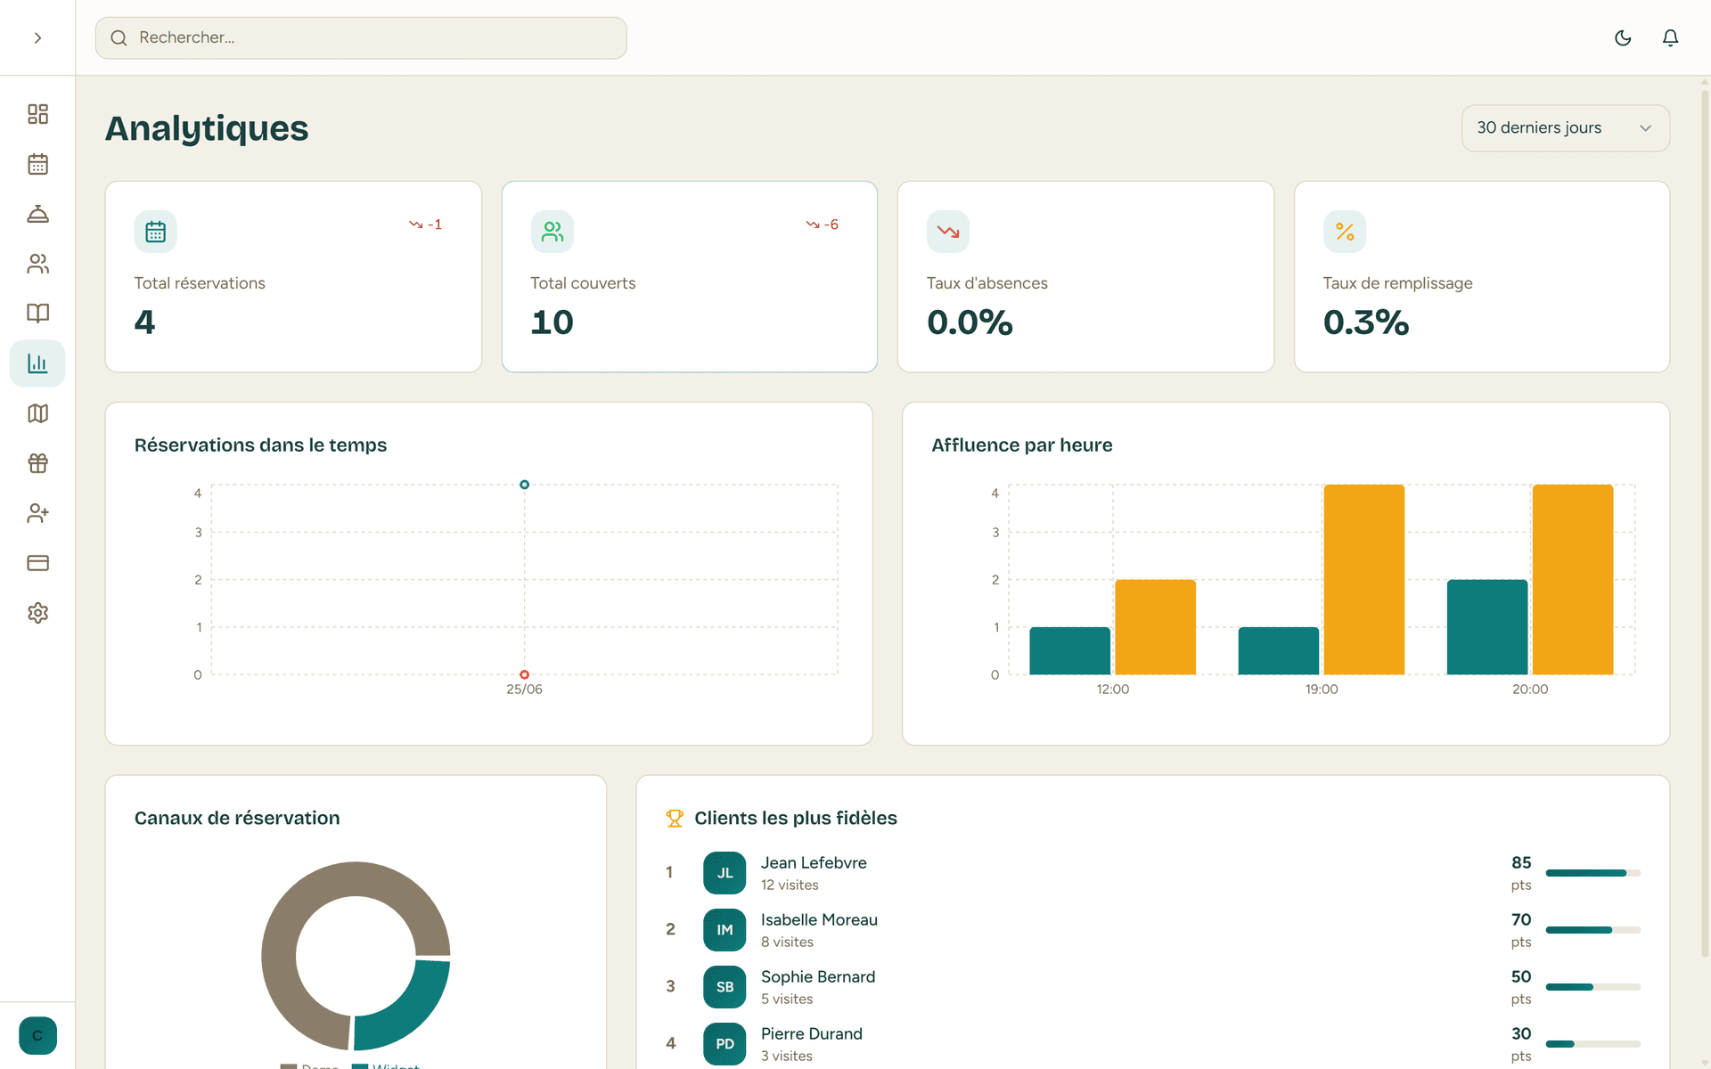Image resolution: width=1711 pixels, height=1069 pixels.
Task: Click the JL avatar for Jean Lefebvre
Action: 725,873
